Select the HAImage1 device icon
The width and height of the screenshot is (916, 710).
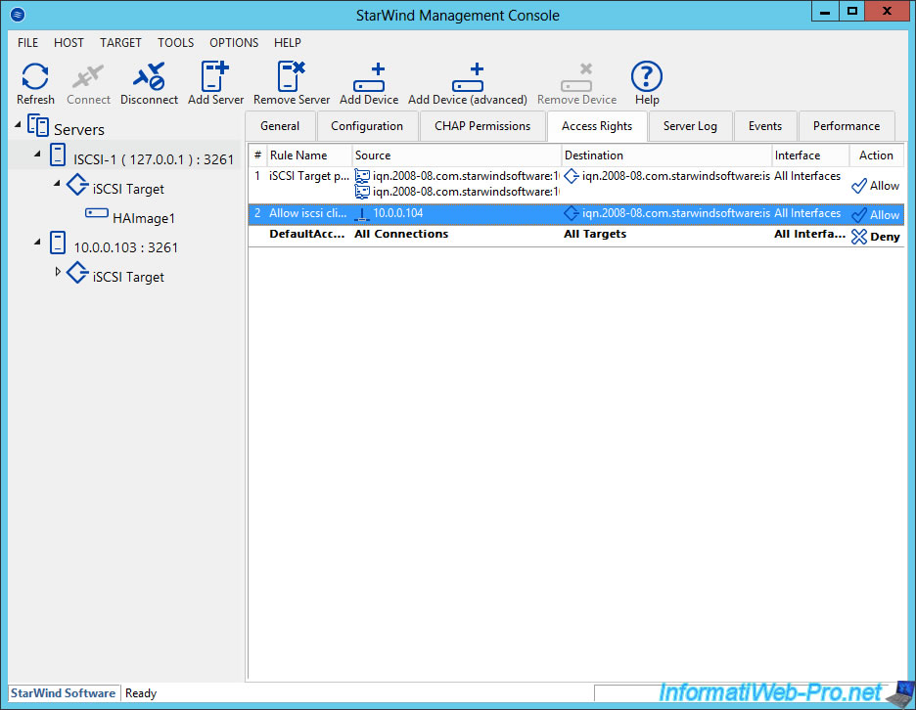[97, 214]
